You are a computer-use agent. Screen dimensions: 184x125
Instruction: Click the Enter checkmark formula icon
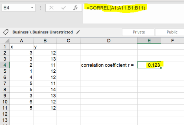(63, 8)
